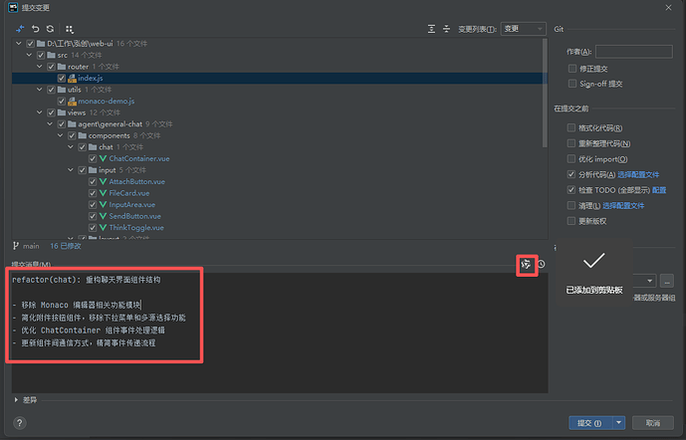The height and width of the screenshot is (440, 686).
Task: Collapse the router folder node
Action: pos(40,67)
